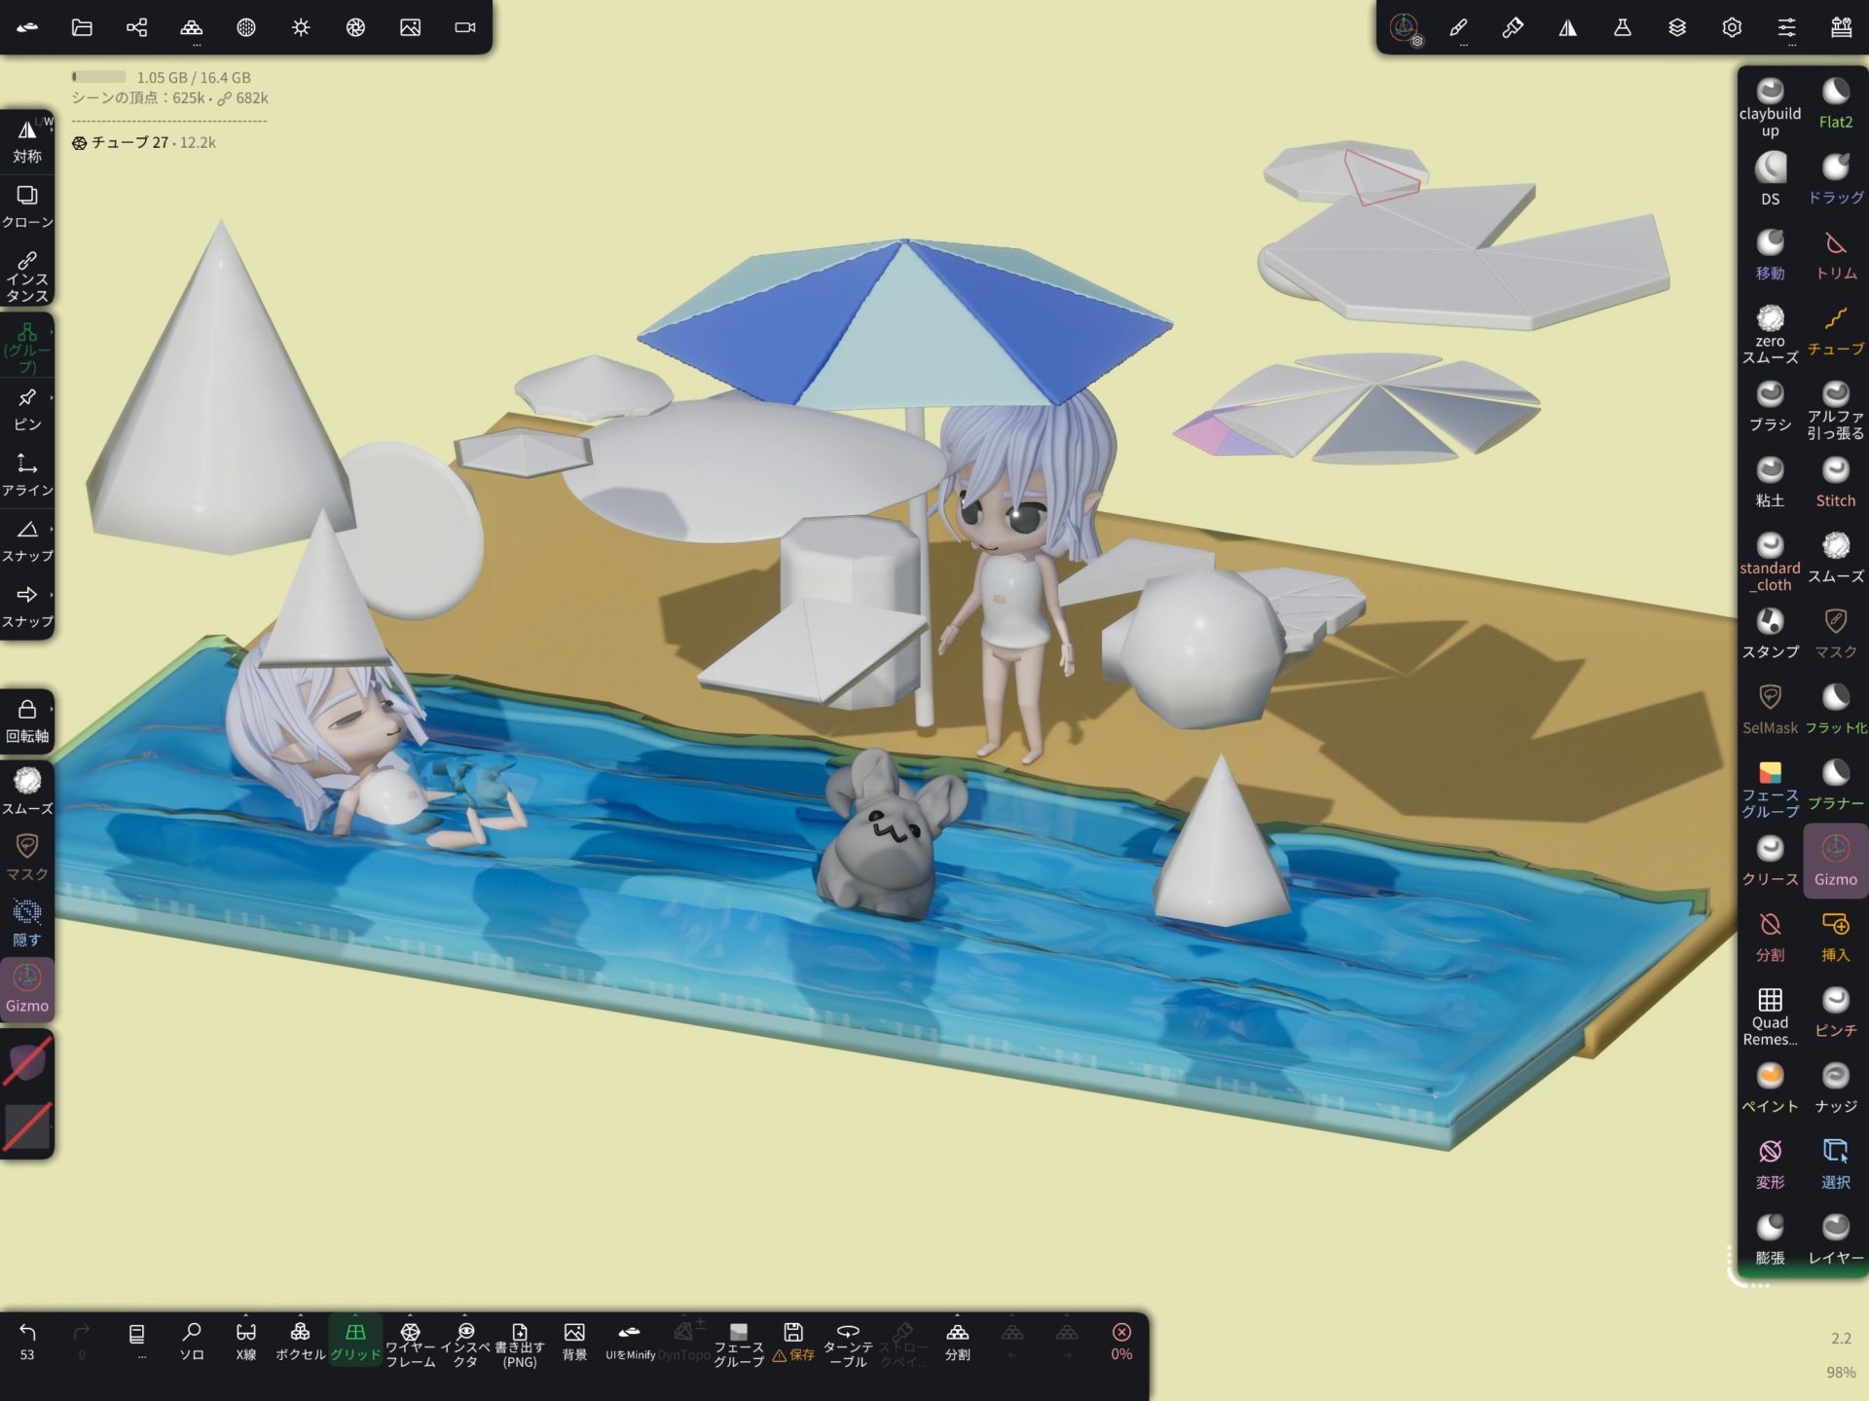The height and width of the screenshot is (1401, 1869).
Task: Click the crossed-out material color swatch
Action: tap(27, 1061)
